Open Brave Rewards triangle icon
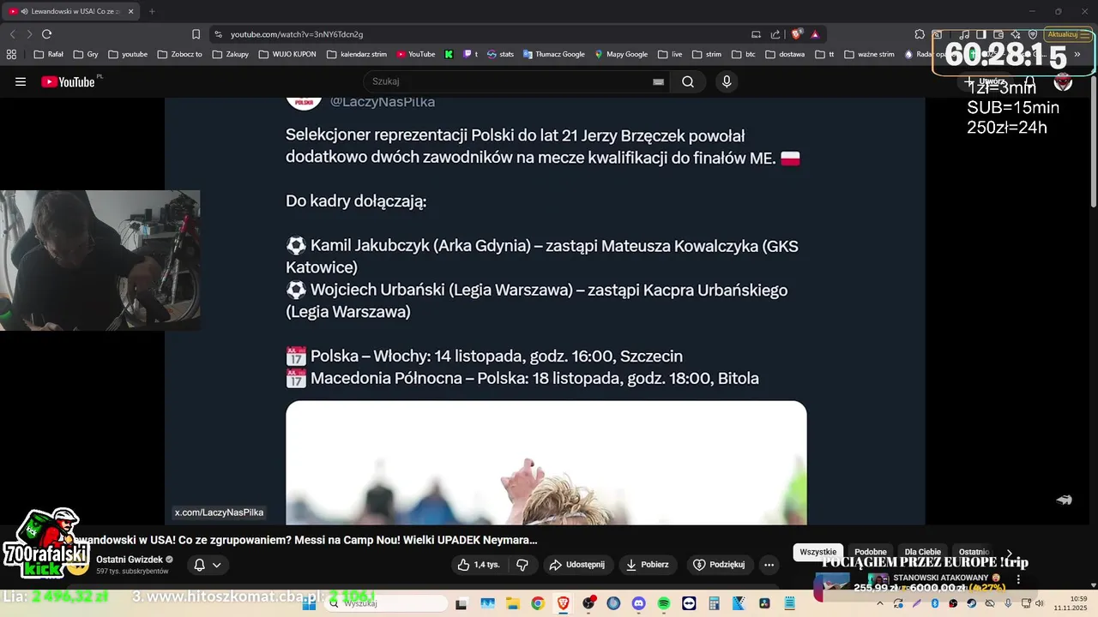The image size is (1098, 617). 815,34
